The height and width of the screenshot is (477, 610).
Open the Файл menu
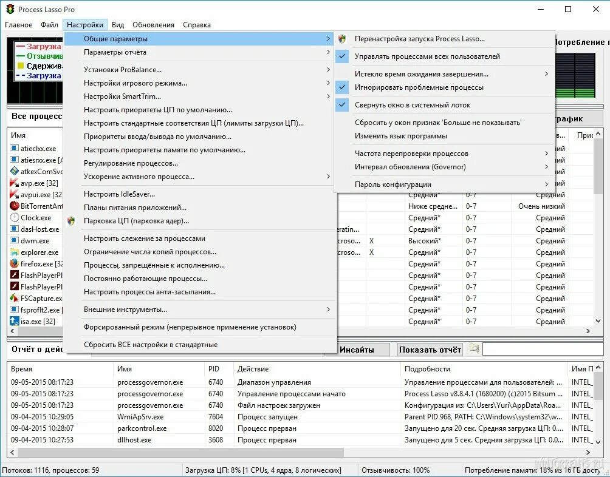pyautogui.click(x=49, y=25)
